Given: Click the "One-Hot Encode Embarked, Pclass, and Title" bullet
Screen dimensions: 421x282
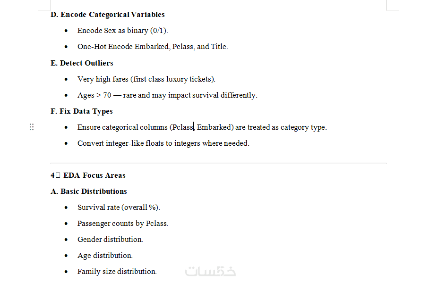Looking at the screenshot, I should (153, 47).
